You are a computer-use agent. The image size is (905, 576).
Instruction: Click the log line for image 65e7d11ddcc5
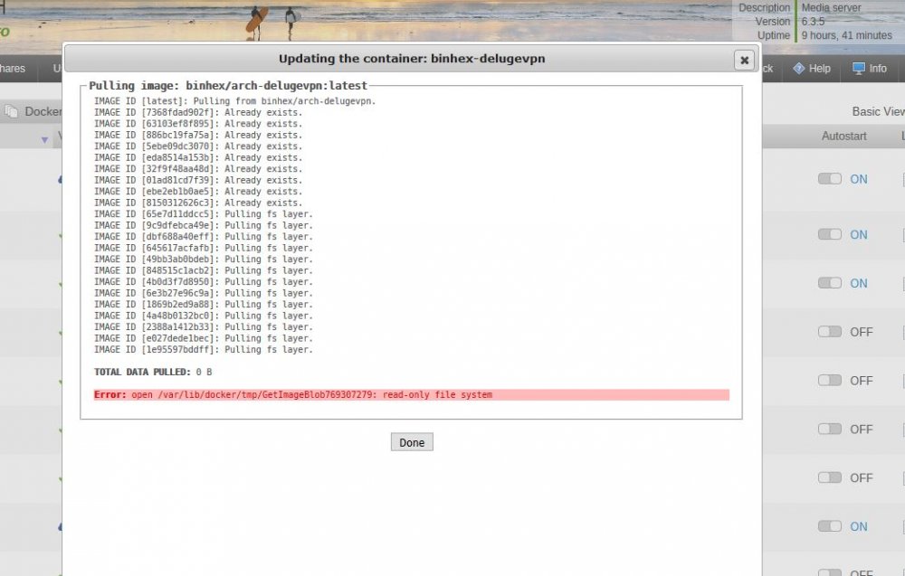(x=203, y=214)
